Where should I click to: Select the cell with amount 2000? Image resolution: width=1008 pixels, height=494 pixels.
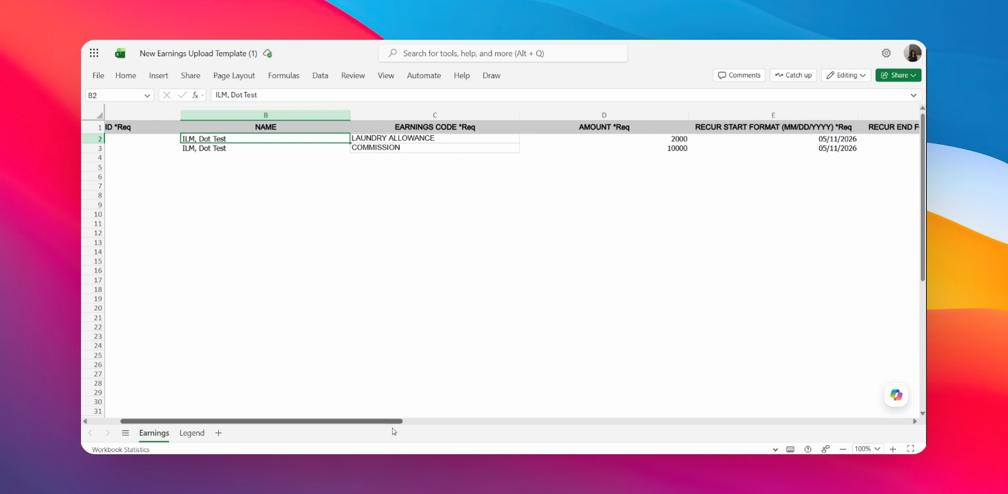coord(604,139)
